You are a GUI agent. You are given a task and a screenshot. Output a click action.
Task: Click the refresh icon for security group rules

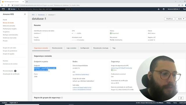pyautogui.click(x=181, y=98)
